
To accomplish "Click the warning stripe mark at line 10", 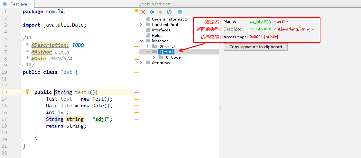I will point(136,73).
